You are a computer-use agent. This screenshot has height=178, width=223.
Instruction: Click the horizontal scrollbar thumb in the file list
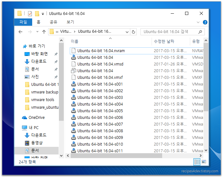(x=116, y=155)
